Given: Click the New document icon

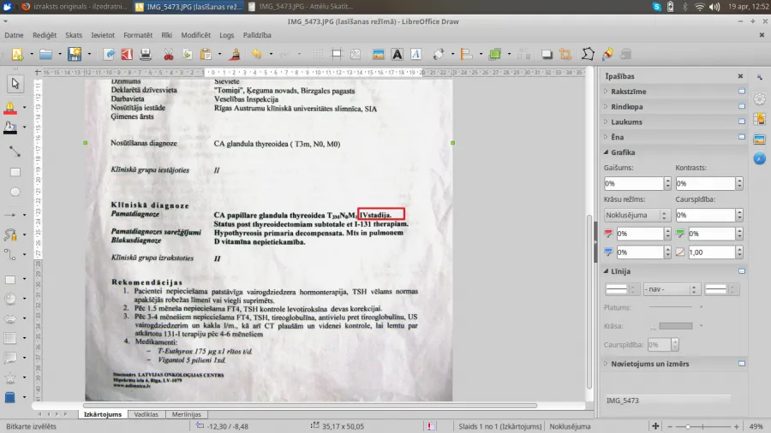Looking at the screenshot, I should [x=17, y=54].
